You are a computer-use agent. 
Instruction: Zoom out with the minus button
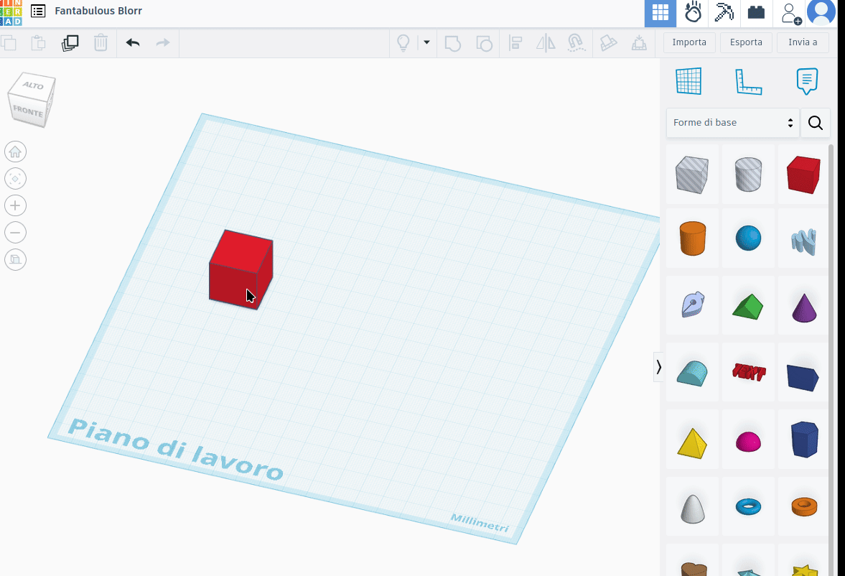(15, 233)
